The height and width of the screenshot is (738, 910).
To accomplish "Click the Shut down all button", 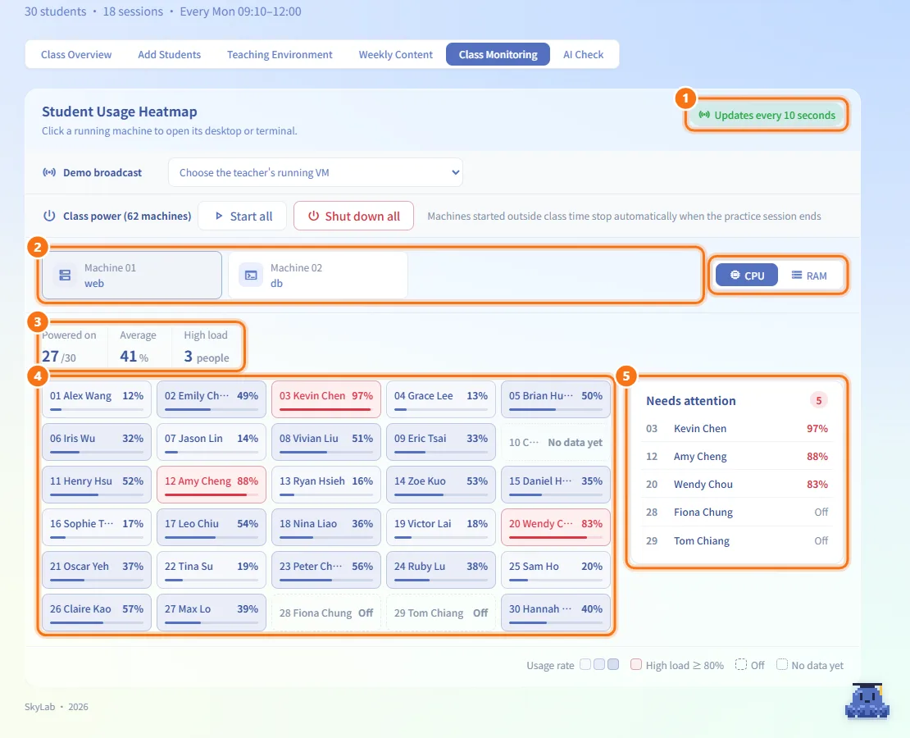I will pos(353,216).
